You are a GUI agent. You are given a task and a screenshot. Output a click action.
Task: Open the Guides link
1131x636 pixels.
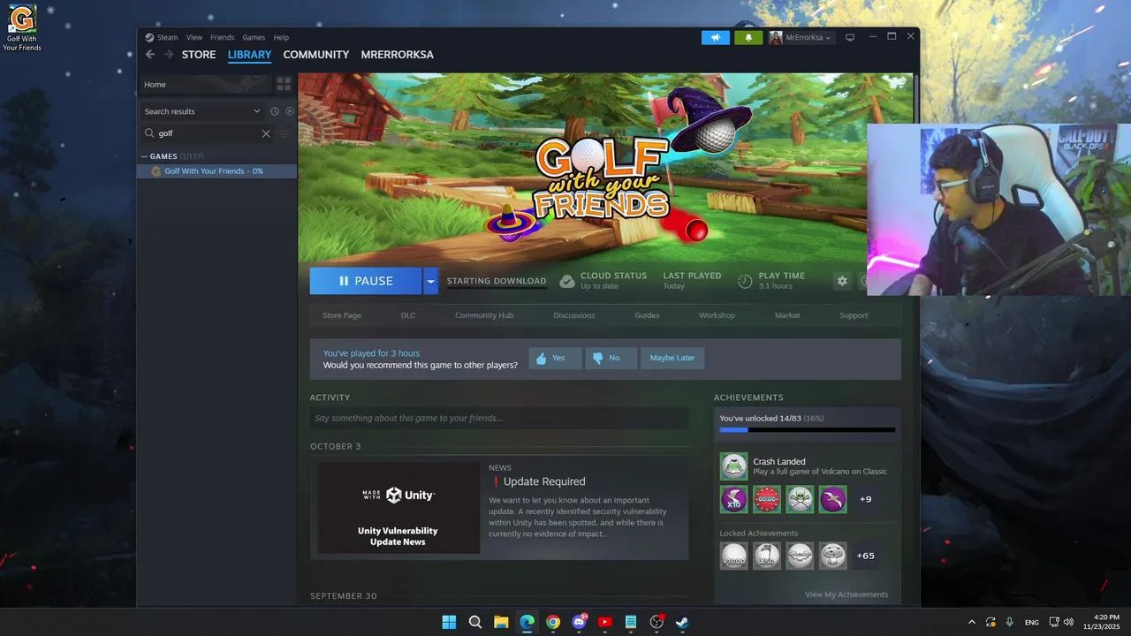(647, 315)
